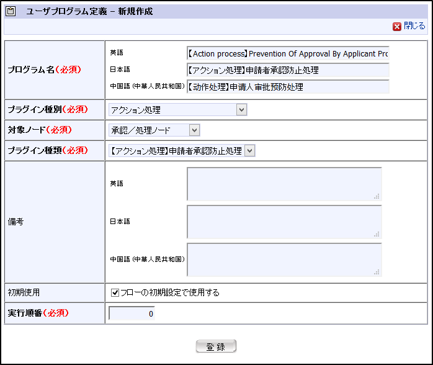Image resolution: width=433 pixels, height=365 pixels.
Task: Toggle フローの初期設定で使用する checkbox
Action: coord(115,292)
